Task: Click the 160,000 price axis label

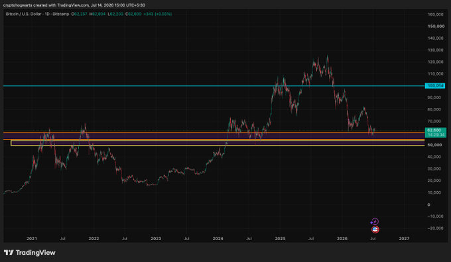Action: (x=435, y=15)
